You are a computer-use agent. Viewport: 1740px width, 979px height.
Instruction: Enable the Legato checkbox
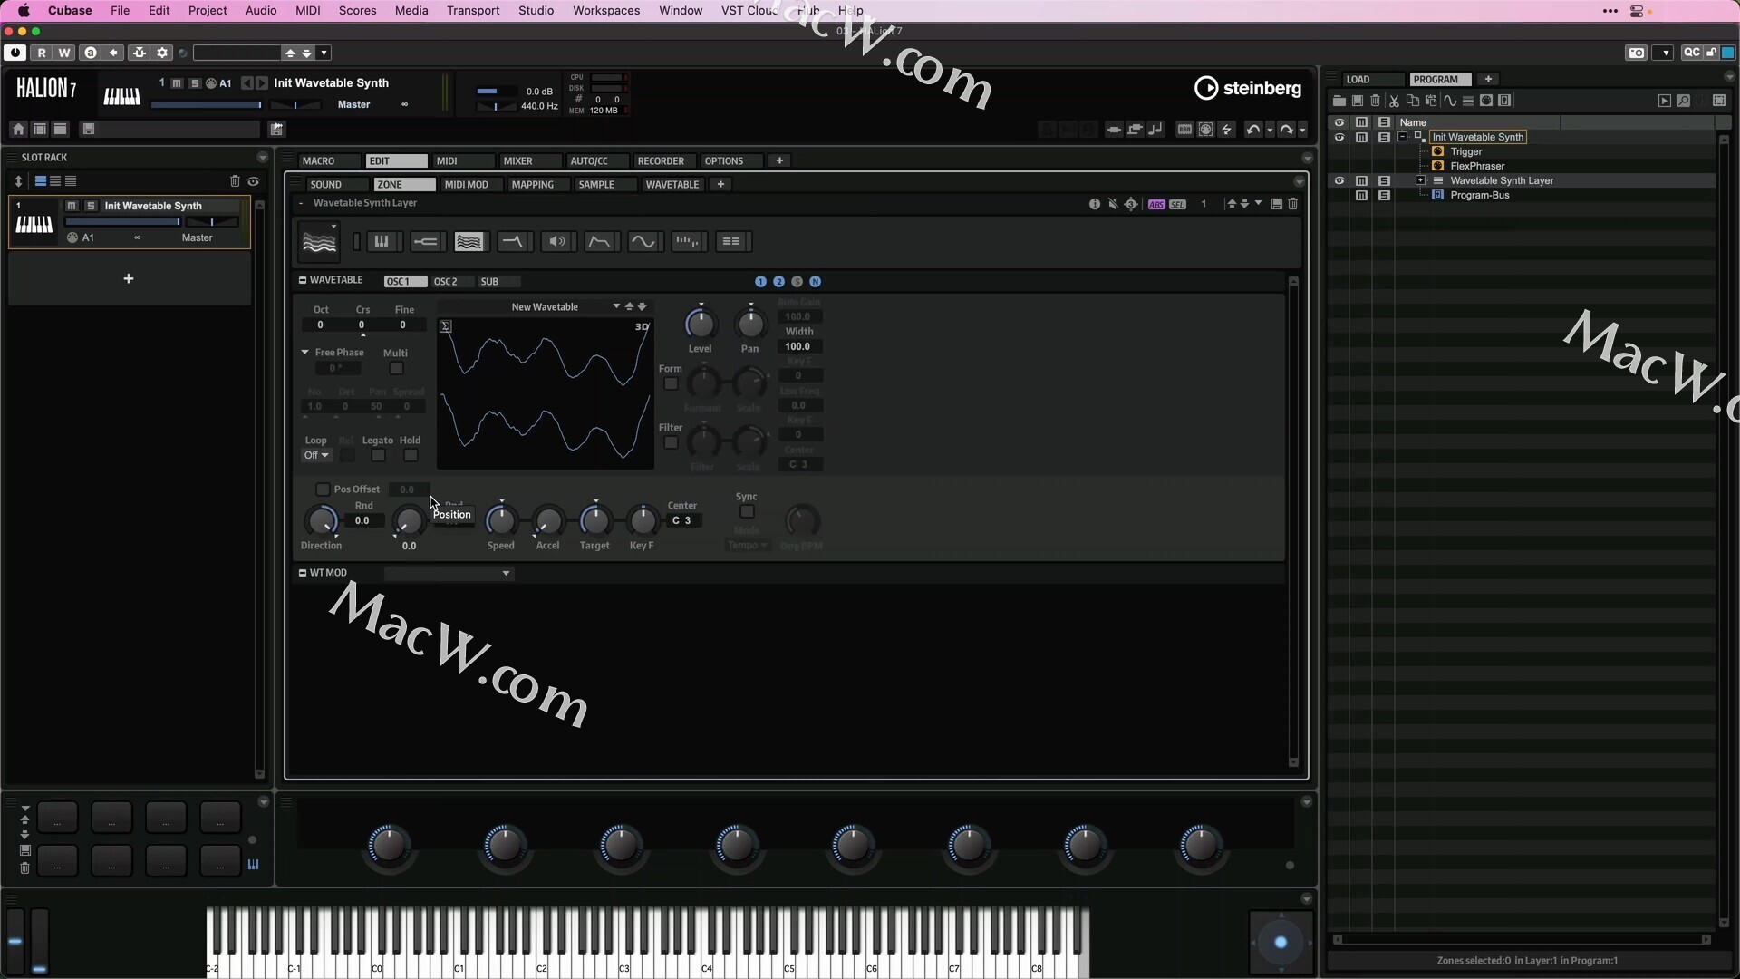378,455
